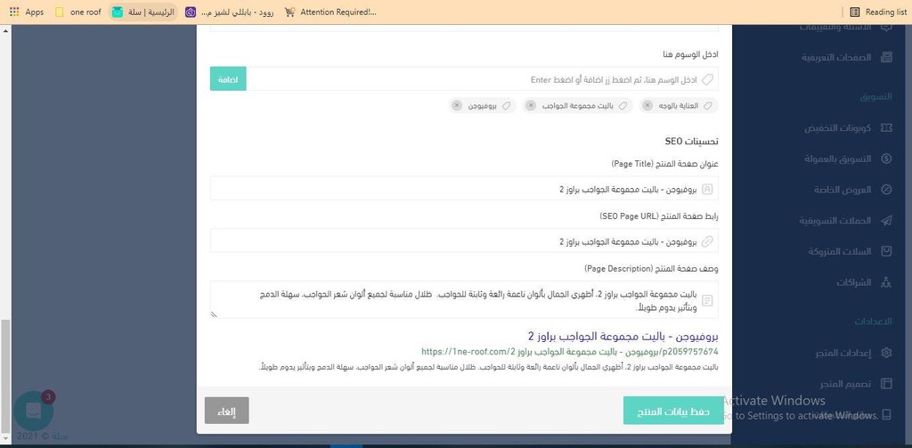Click the اضافة button to add tag

pos(228,78)
